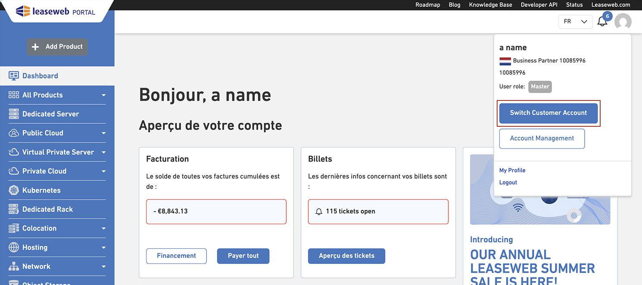Click the Payer tout button
The image size is (642, 285).
point(243,256)
